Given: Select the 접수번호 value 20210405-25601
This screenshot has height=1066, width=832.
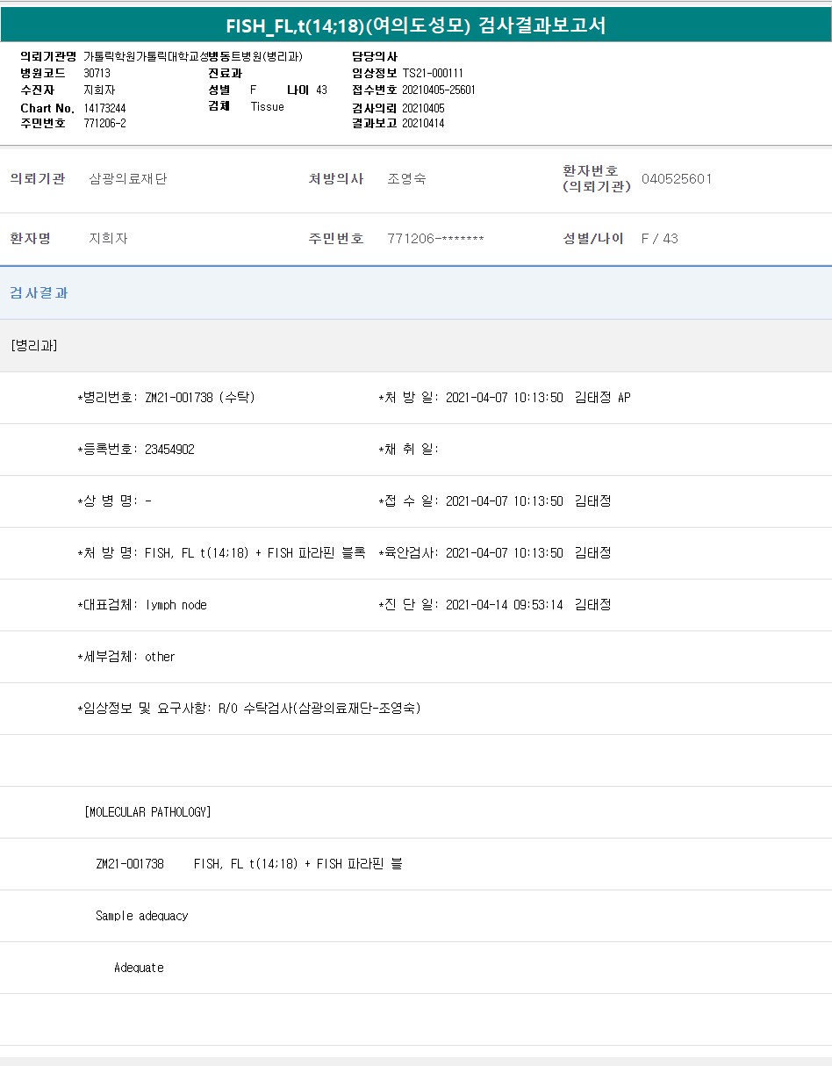Looking at the screenshot, I should tap(439, 90).
